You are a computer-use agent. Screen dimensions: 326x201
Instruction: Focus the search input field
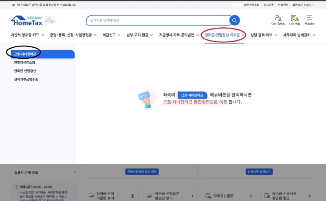coord(159,20)
